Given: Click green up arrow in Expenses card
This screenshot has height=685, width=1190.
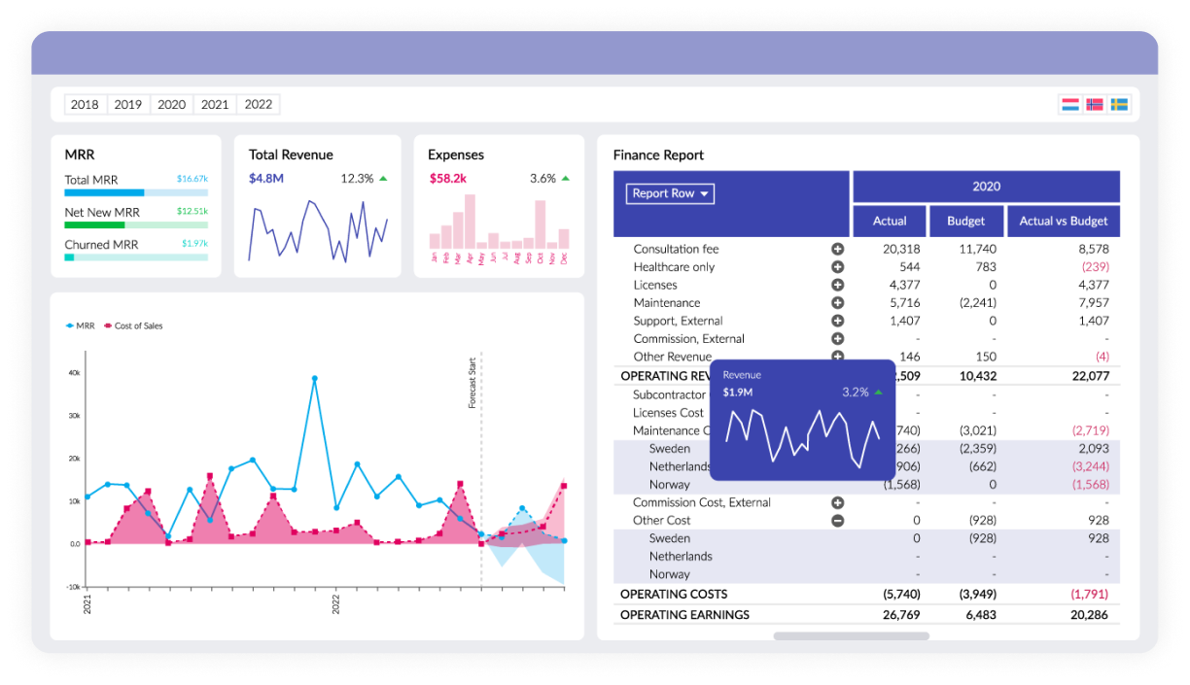Looking at the screenshot, I should [x=566, y=179].
